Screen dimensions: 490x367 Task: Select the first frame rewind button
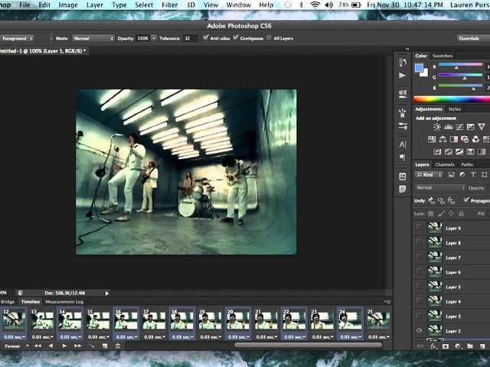tap(38, 346)
